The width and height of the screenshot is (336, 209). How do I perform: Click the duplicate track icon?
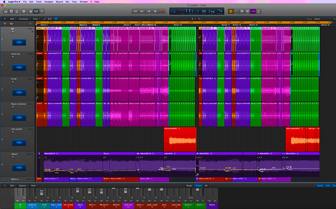coord(11,24)
